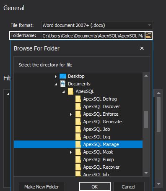Click the ApexSQL Discover folder icon
Image resolution: width=166 pixels, height=191 pixels.
tap(78, 106)
